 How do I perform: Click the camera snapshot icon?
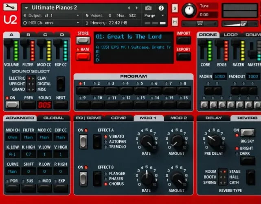tap(148, 8)
